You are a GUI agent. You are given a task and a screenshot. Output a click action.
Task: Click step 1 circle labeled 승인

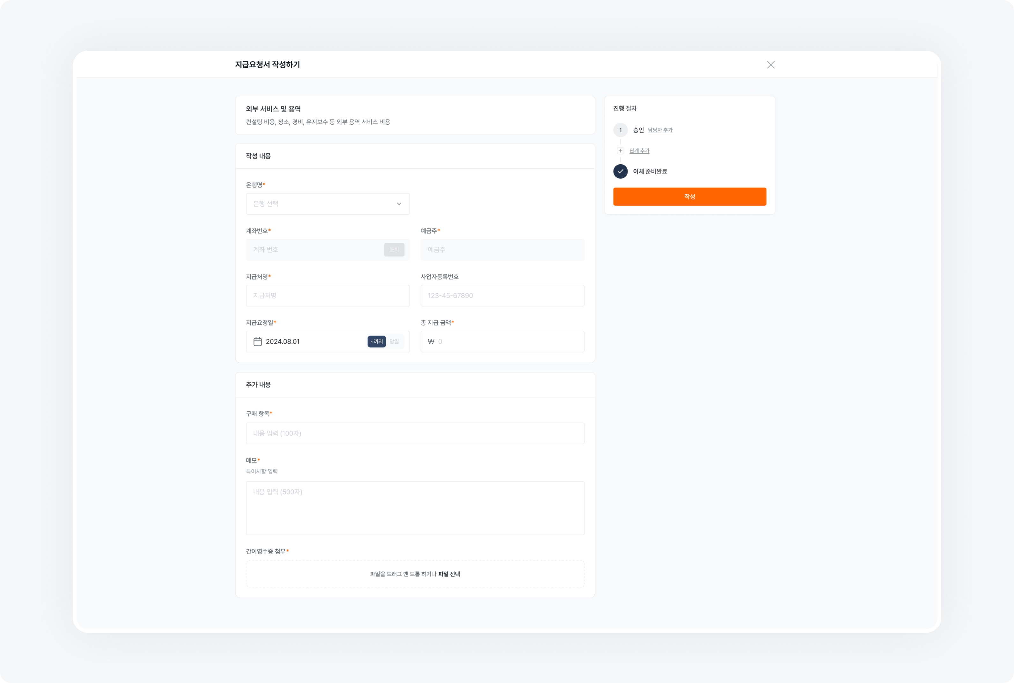click(620, 129)
